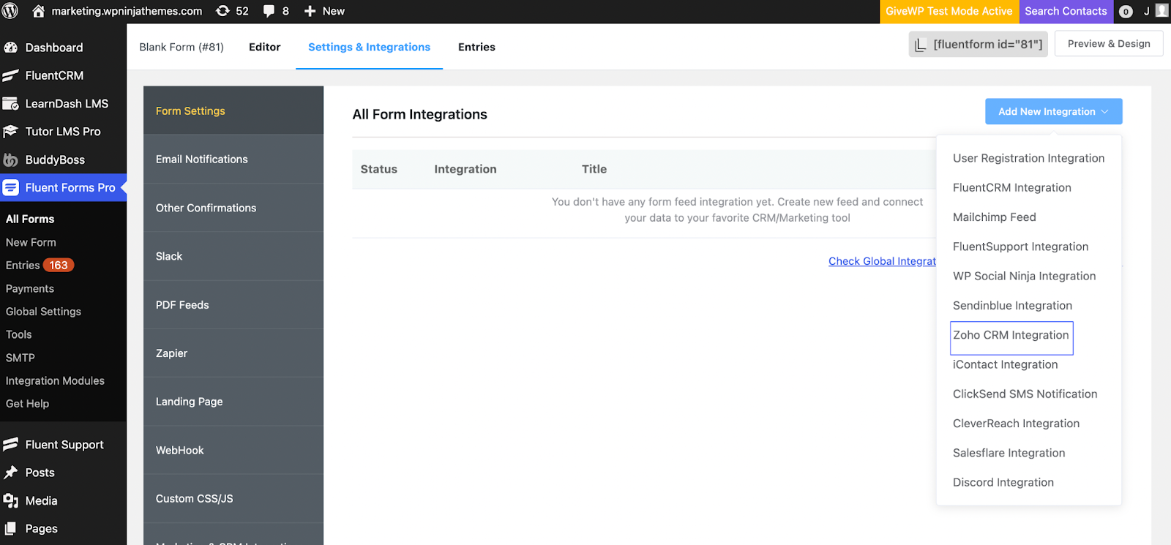Open the Settings & Integrations tab
Screen dimensions: 1171x545
point(369,47)
